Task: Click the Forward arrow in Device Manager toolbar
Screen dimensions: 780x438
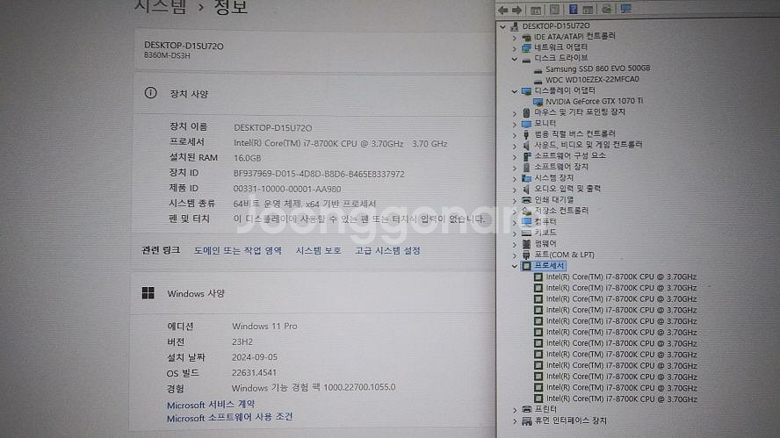Action: pyautogui.click(x=516, y=10)
